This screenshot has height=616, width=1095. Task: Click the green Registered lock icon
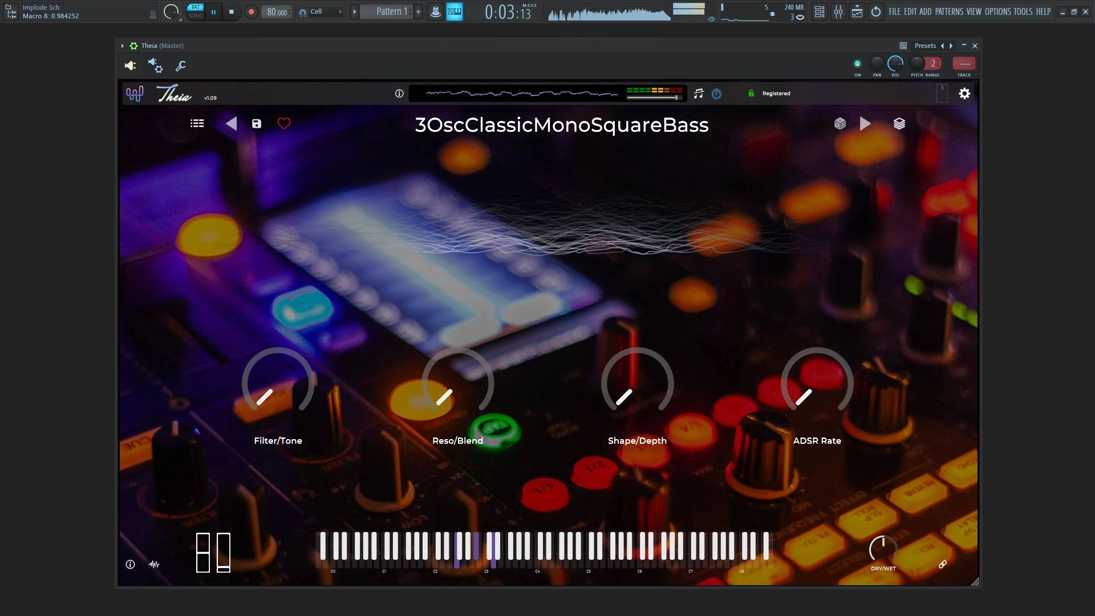click(x=751, y=93)
